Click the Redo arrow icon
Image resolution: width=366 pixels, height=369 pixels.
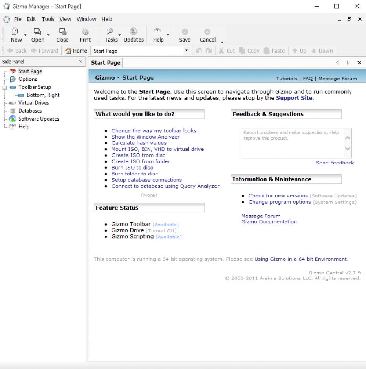[209, 51]
